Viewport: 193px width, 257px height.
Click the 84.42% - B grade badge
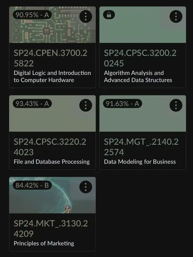(x=32, y=185)
